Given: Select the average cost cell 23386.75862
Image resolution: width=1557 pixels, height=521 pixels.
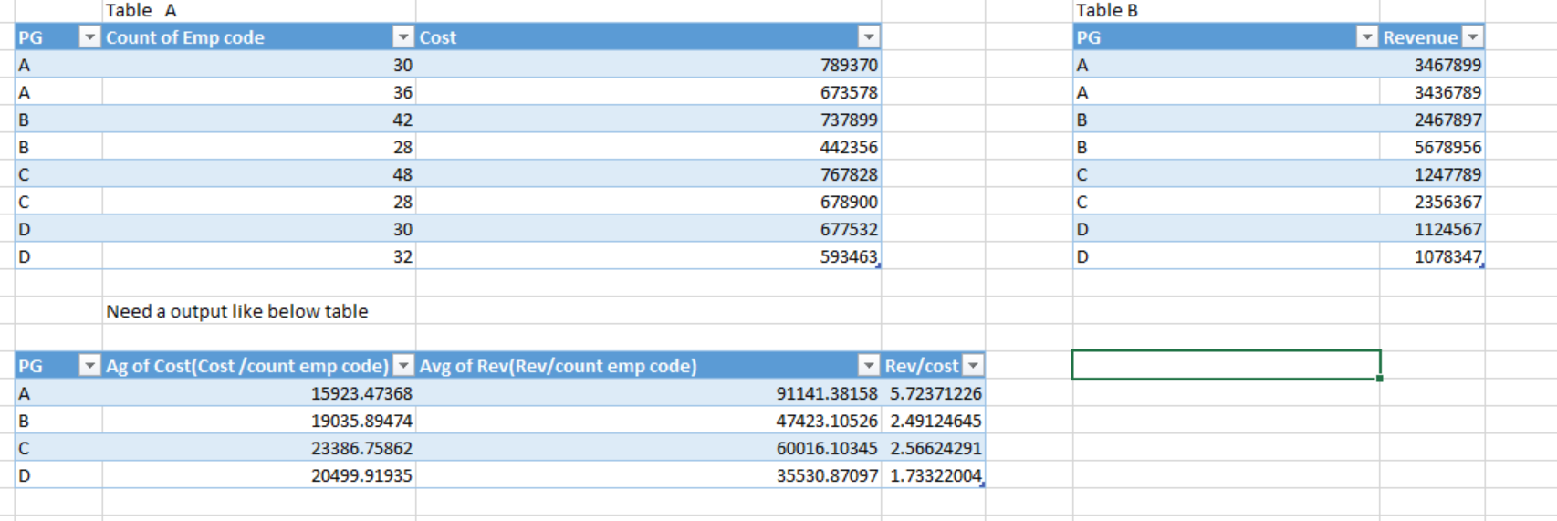Looking at the screenshot, I should coord(259,448).
